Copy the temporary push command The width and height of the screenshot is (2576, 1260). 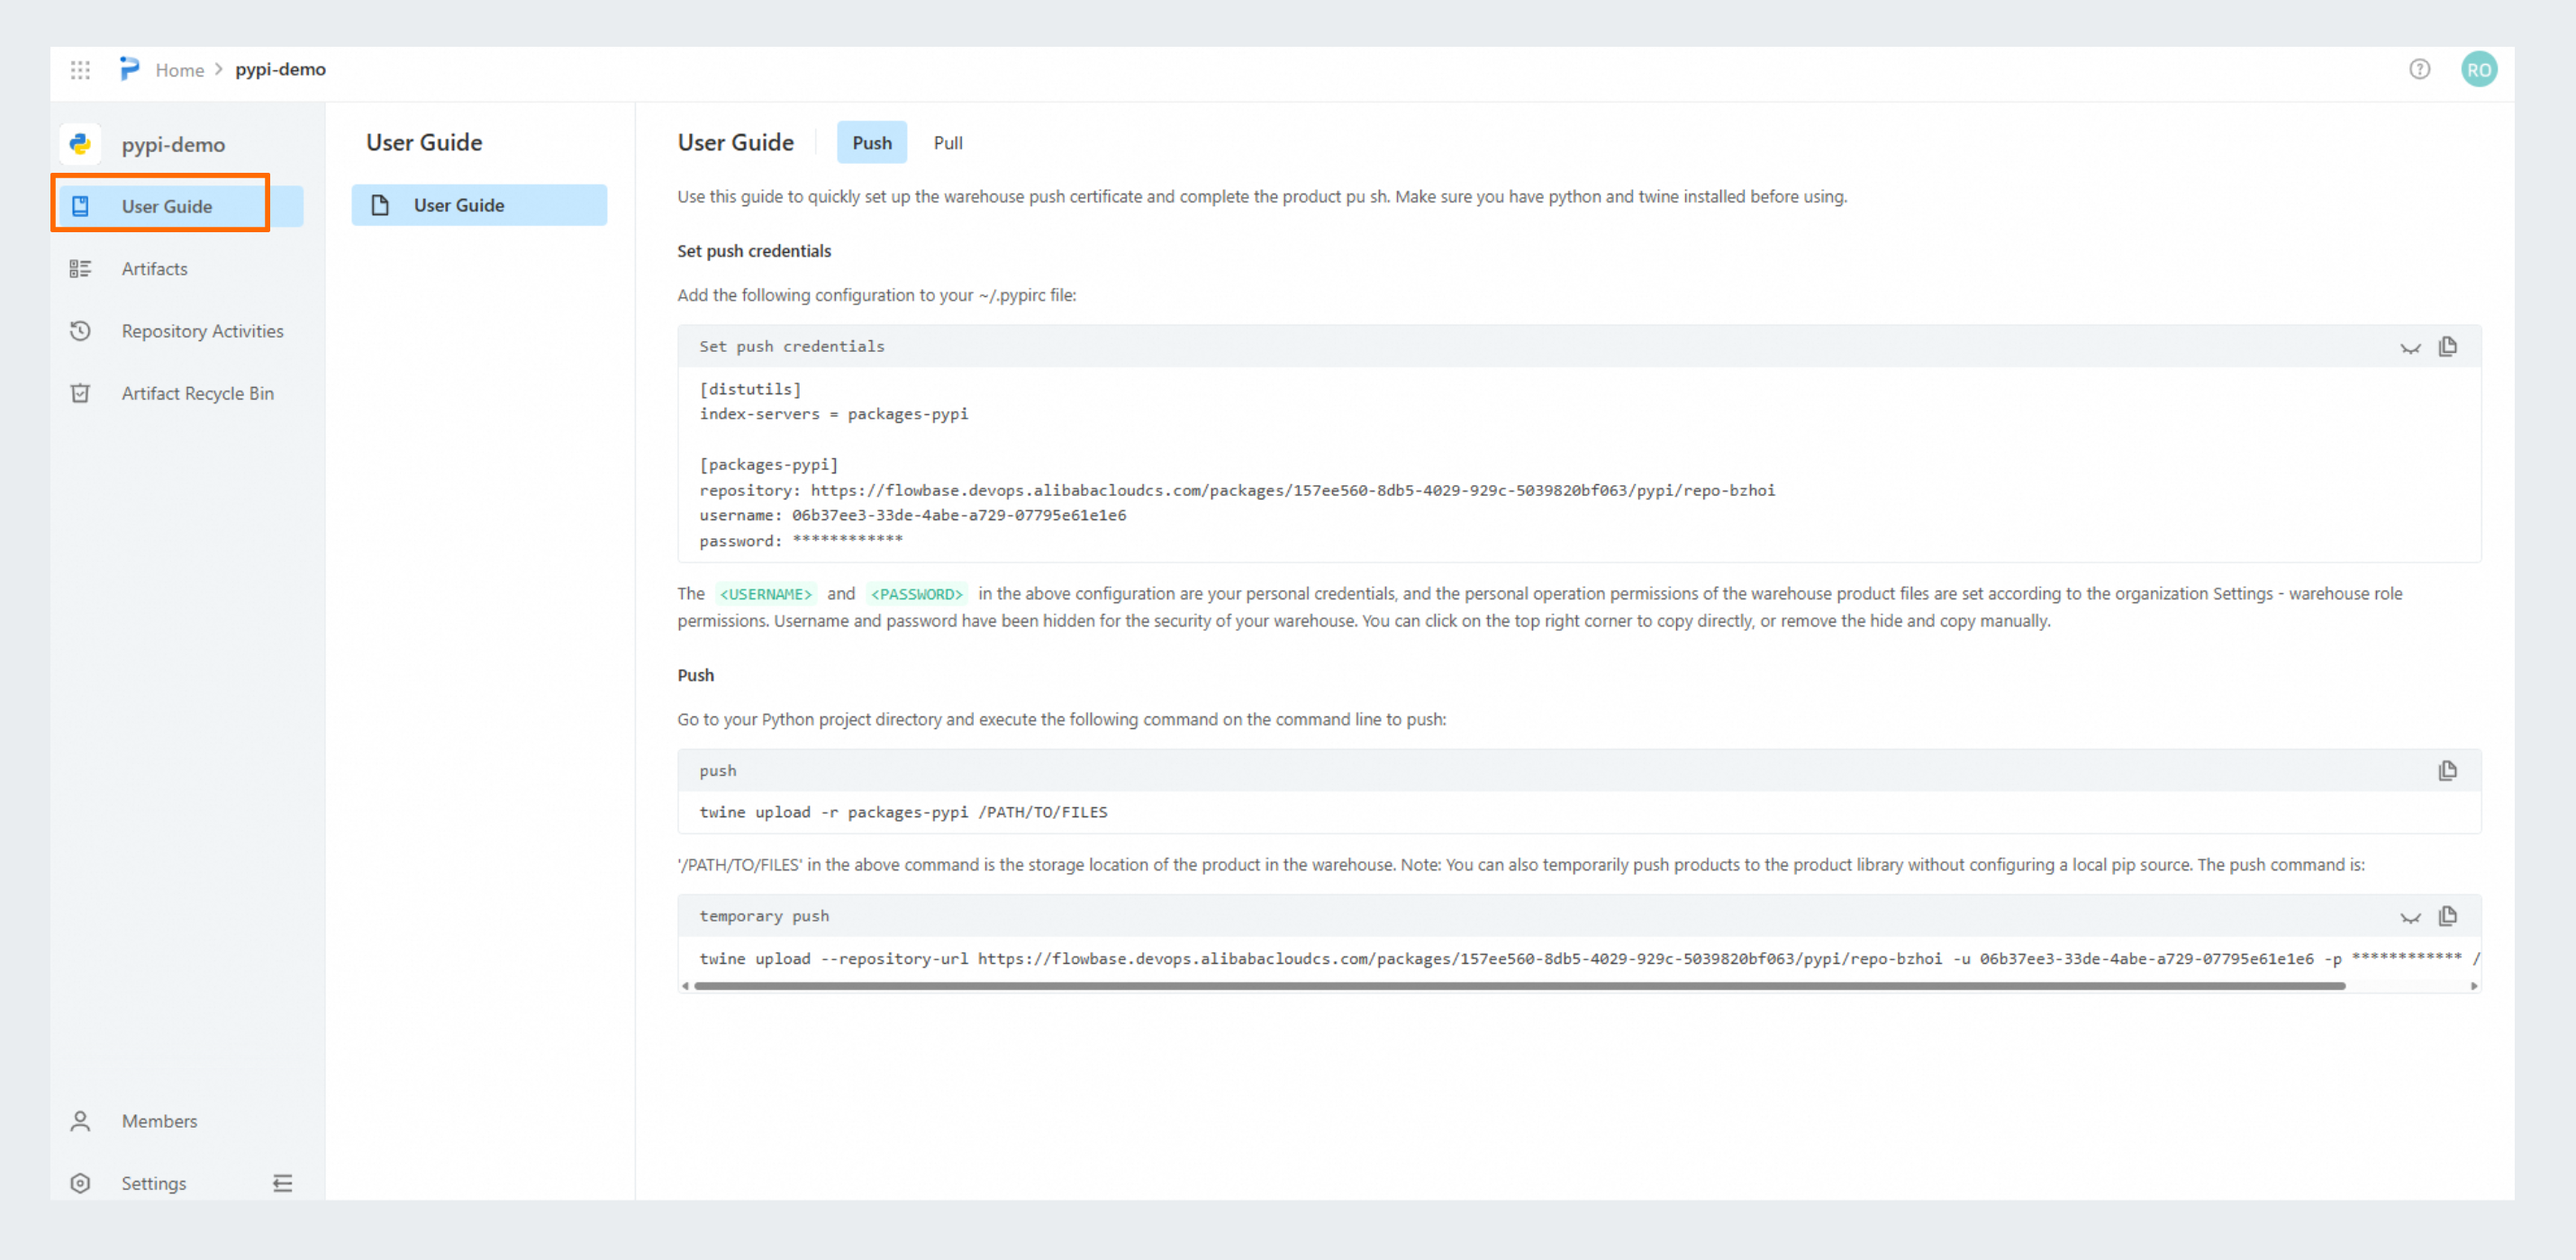tap(2447, 916)
